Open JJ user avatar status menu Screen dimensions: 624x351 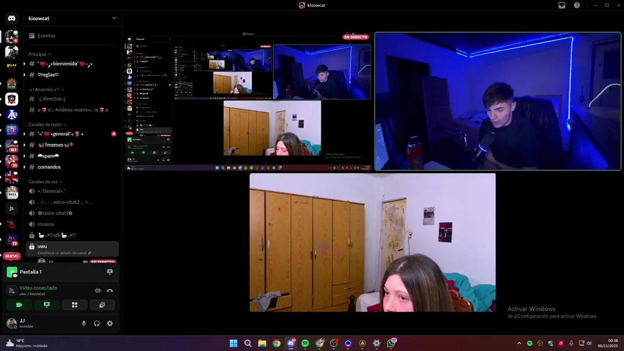point(12,323)
